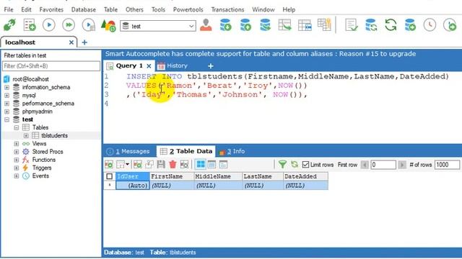Click the export database up-arrow icon
This screenshot has width=462, height=259.
coord(245,25)
